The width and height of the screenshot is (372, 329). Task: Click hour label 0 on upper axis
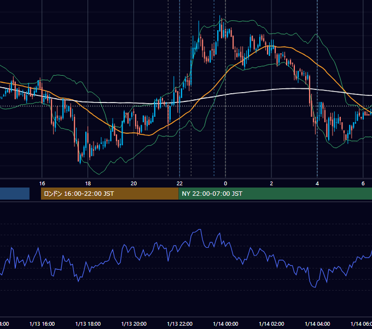click(225, 184)
